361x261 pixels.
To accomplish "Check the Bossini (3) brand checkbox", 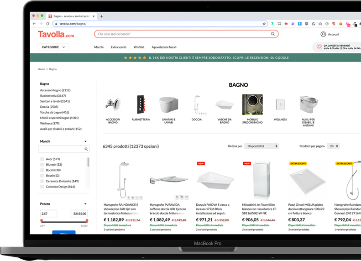I will pyautogui.click(x=42, y=176).
